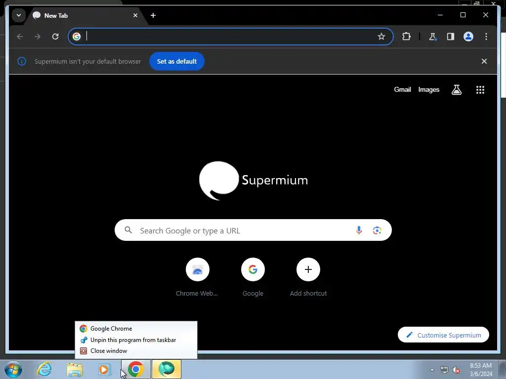Viewport: 506px width, 379px height.
Task: Launch Internet Explorer from taskbar
Action: (x=44, y=369)
